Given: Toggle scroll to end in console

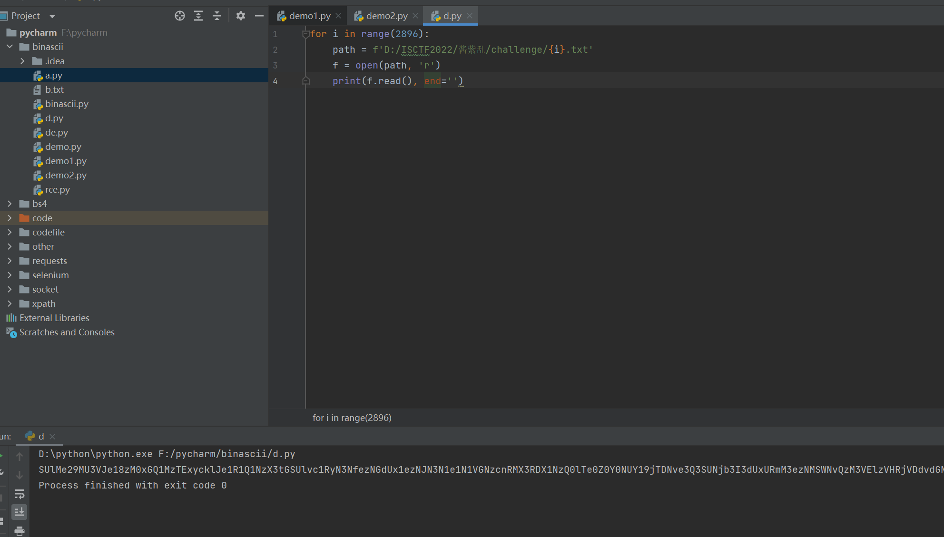Looking at the screenshot, I should click(x=20, y=512).
